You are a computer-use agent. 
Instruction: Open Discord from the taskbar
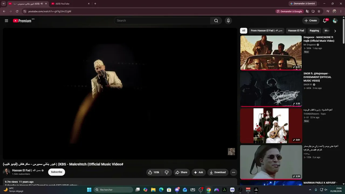click(177, 190)
